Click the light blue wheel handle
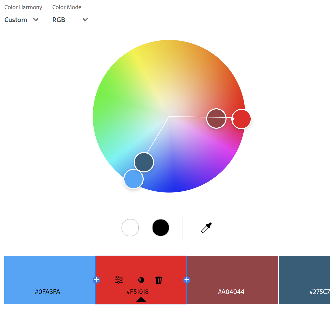This screenshot has height=309, width=330. coord(133,179)
